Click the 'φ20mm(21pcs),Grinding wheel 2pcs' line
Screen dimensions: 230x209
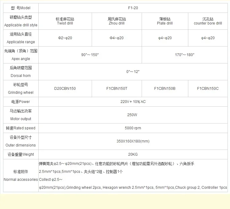133,188
